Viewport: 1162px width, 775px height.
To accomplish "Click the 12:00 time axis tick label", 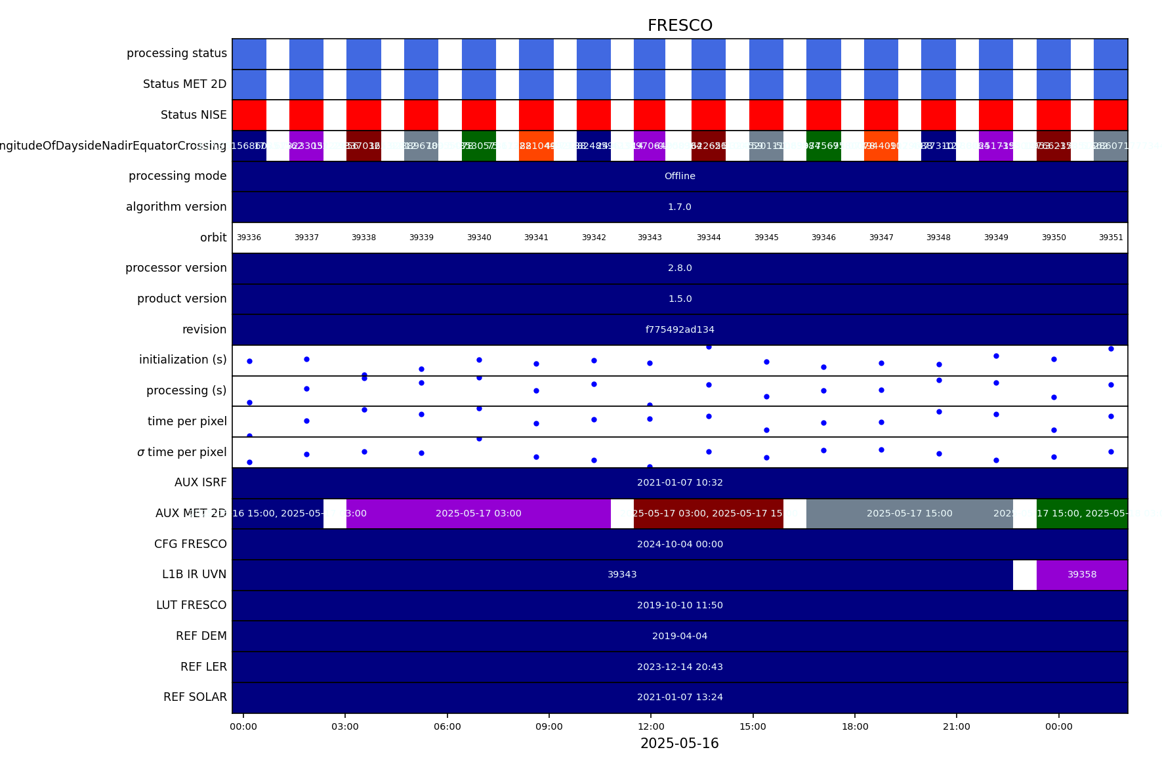I will pyautogui.click(x=651, y=726).
